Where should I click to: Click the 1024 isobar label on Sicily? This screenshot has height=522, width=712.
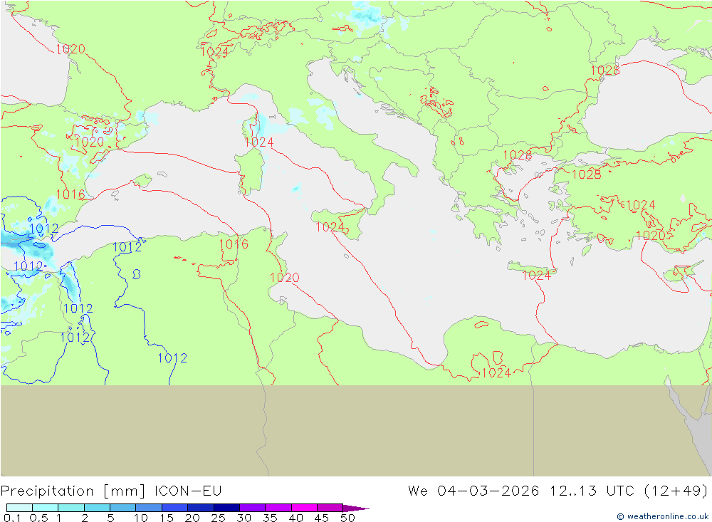pos(330,226)
